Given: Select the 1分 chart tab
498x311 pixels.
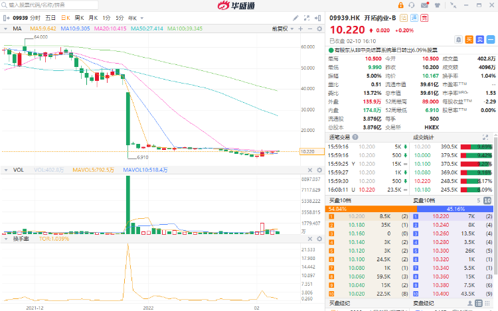Looking at the screenshot, I should point(106,18).
